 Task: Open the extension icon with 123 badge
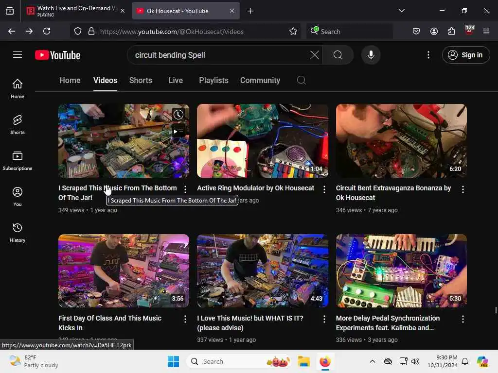point(469,31)
